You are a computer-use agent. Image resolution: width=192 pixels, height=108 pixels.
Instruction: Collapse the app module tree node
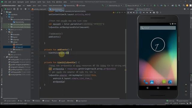coord(4,12)
